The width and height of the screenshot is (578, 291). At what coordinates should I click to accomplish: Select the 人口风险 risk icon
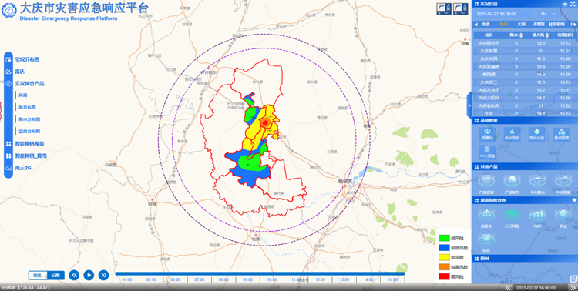click(x=512, y=215)
